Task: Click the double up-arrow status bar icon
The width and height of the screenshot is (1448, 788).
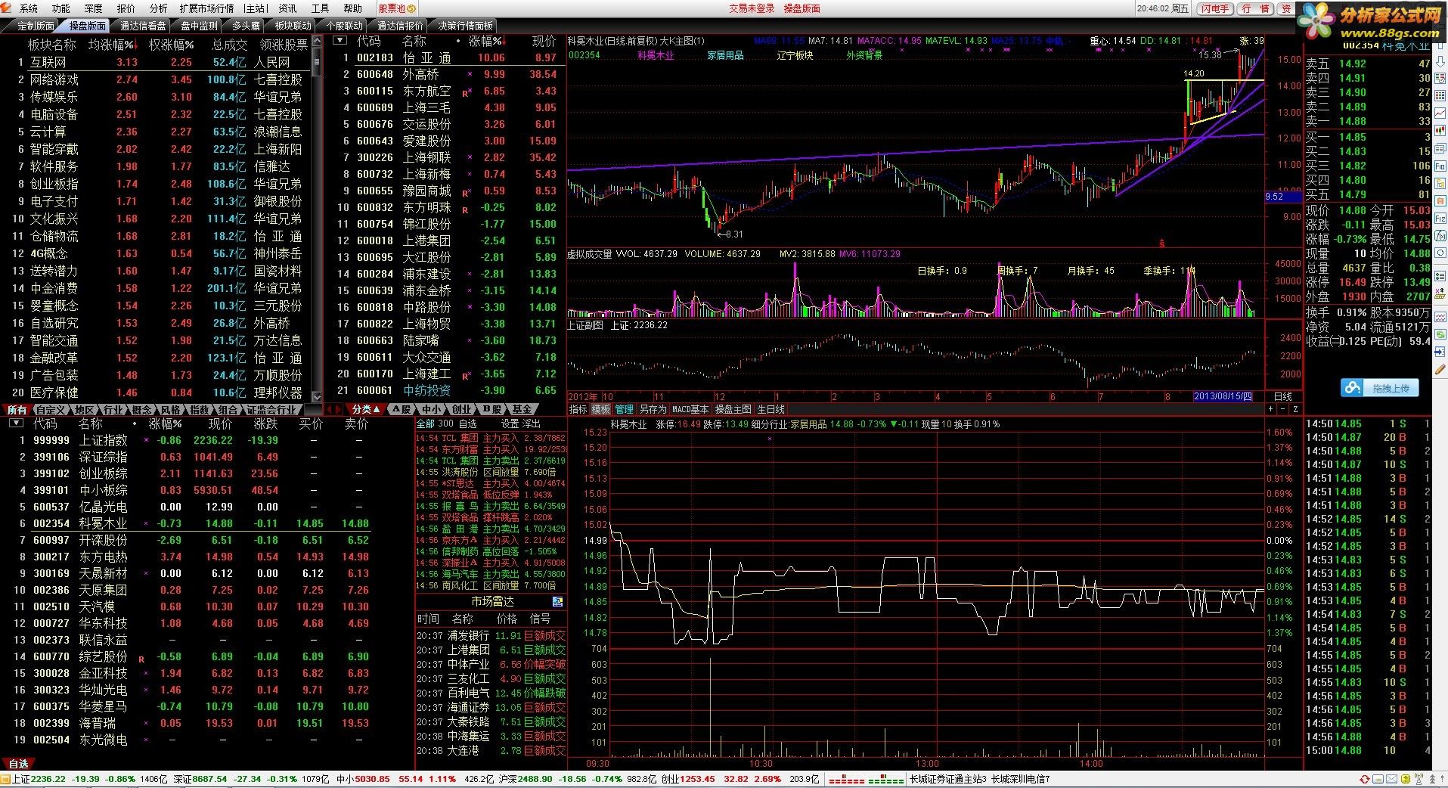Action: tap(1432, 779)
